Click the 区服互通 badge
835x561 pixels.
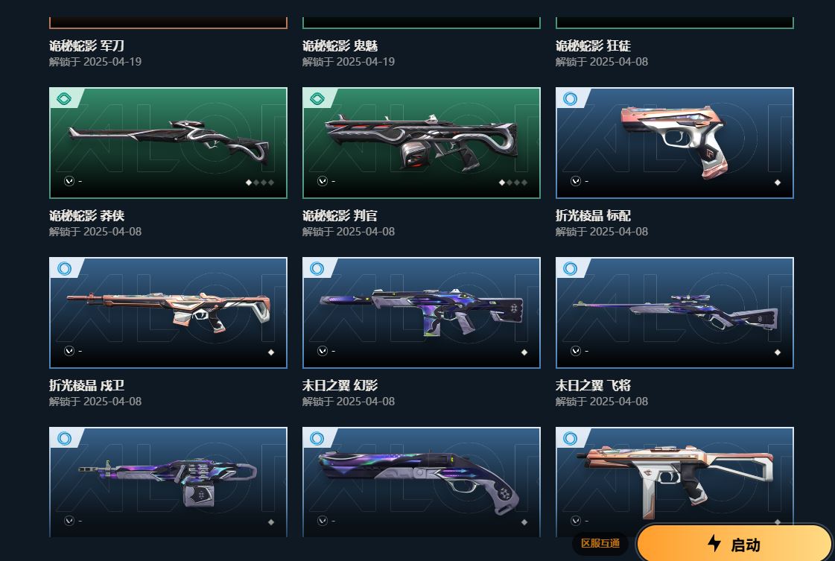click(x=600, y=543)
